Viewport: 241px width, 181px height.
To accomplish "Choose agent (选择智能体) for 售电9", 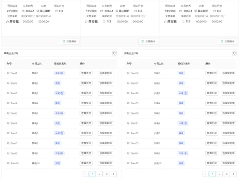I will click(106, 153).
